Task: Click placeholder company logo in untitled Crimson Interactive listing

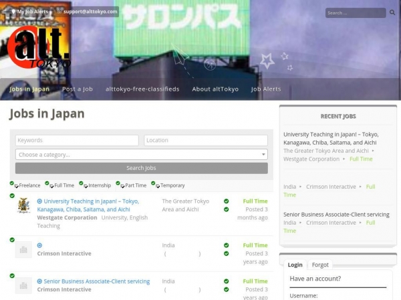Action: coord(23,249)
